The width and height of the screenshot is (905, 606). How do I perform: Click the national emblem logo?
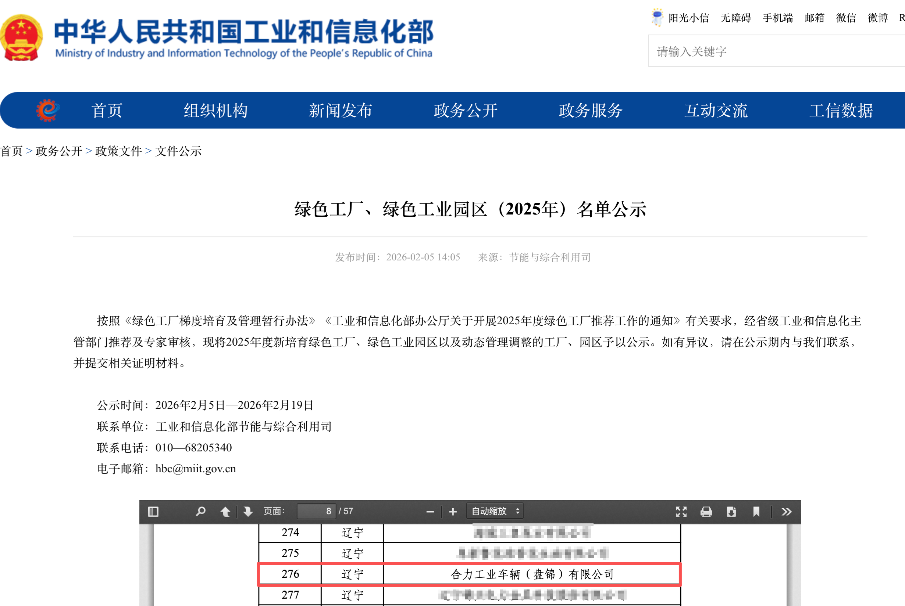[21, 37]
